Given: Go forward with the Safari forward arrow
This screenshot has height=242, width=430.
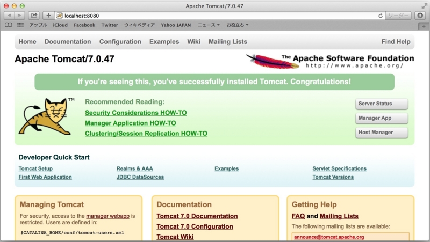Looking at the screenshot, I should click(19, 16).
